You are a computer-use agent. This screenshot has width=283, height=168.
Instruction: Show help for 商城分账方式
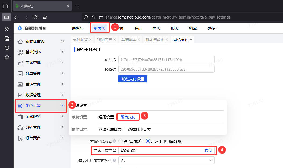tap(114, 141)
